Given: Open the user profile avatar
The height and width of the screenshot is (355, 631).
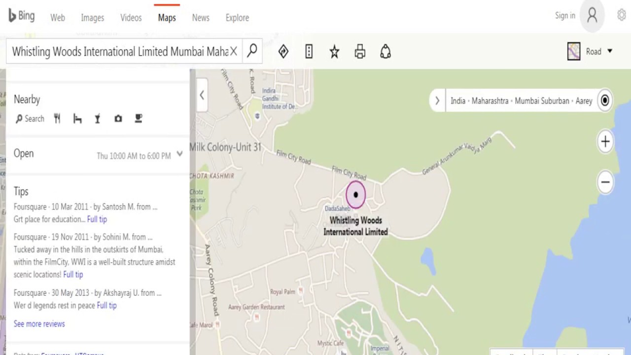Looking at the screenshot, I should 592,16.
